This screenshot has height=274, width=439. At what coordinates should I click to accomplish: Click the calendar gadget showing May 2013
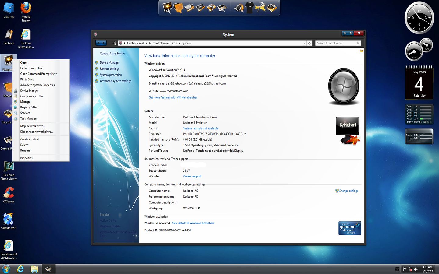click(x=419, y=83)
